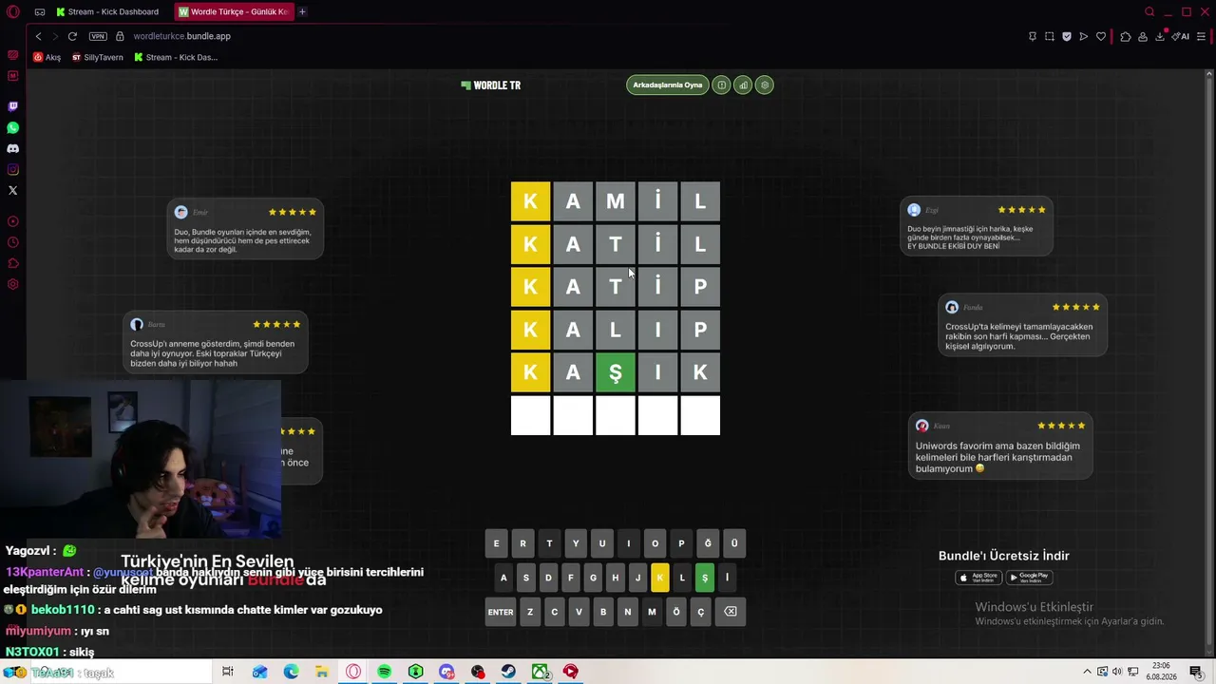
Task: Open Spotify from the Windows taskbar
Action: [x=384, y=672]
